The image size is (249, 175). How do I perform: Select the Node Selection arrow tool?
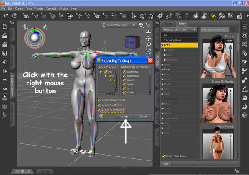point(134,16)
